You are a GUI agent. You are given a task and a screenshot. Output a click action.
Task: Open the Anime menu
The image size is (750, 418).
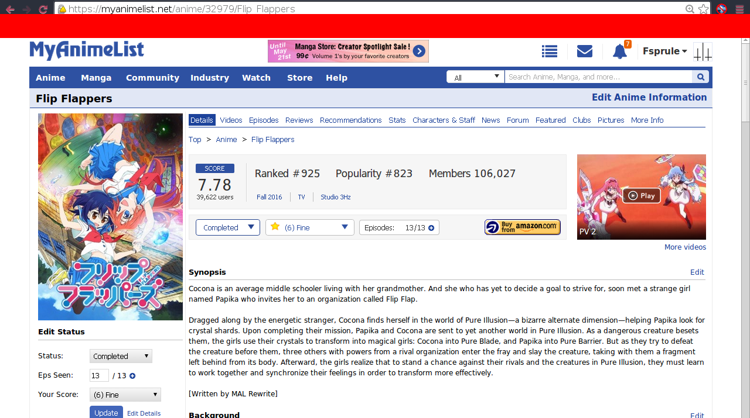coord(50,77)
